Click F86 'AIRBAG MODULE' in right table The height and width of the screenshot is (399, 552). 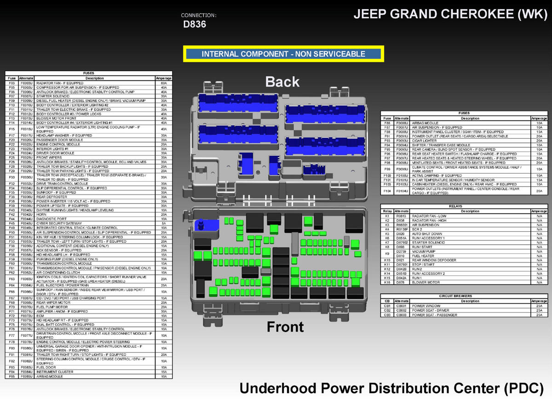[464, 123]
